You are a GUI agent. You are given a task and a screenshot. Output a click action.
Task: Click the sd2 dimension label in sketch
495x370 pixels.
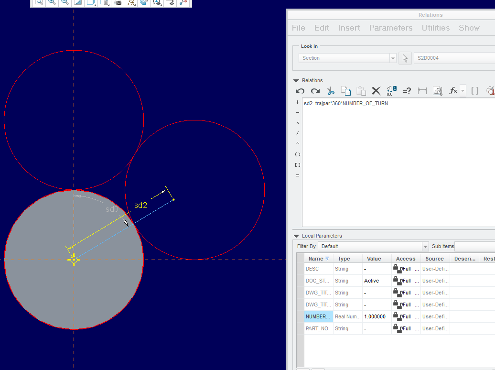point(140,206)
